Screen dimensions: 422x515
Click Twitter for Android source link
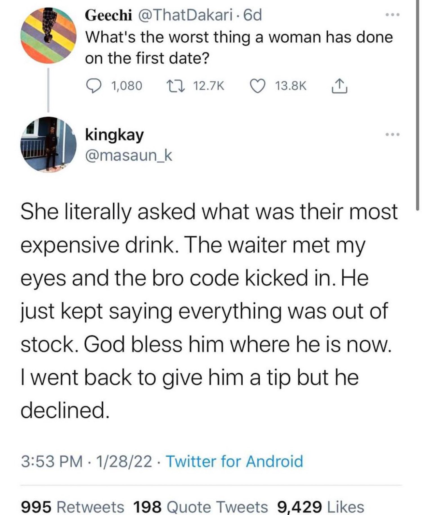click(x=235, y=462)
